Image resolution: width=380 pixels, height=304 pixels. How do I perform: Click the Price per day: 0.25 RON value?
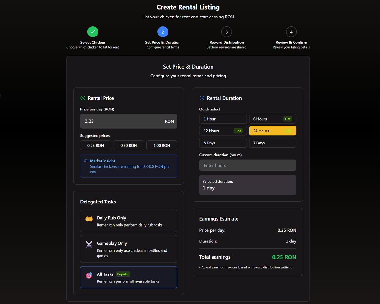click(287, 230)
